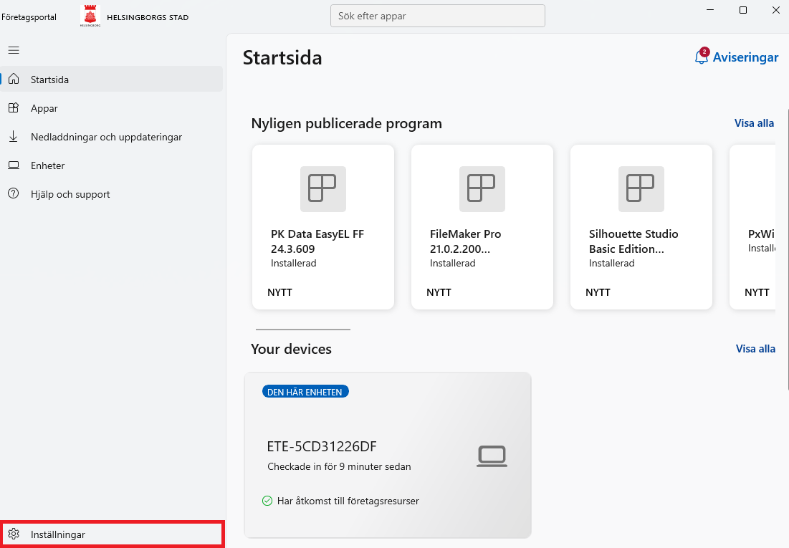Open Appar in the sidebar
This screenshot has height=548, width=789.
(112, 107)
